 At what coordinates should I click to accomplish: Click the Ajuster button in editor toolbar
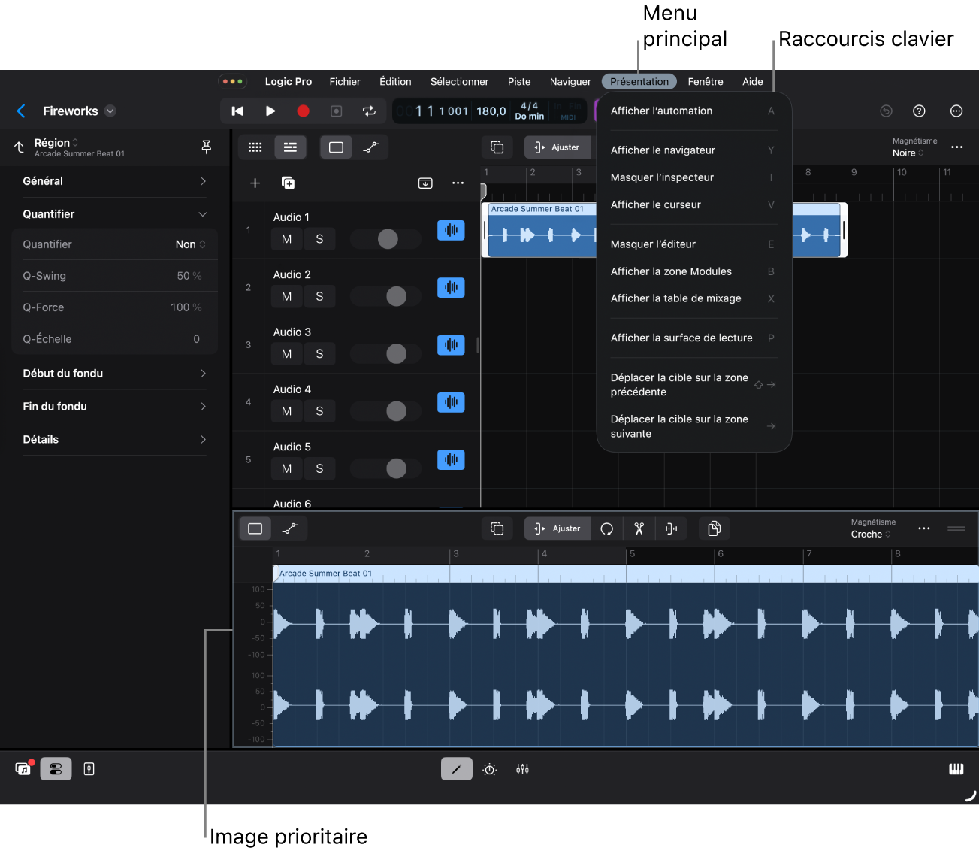tap(557, 529)
